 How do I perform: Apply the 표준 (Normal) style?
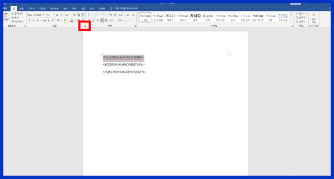tap(145, 17)
